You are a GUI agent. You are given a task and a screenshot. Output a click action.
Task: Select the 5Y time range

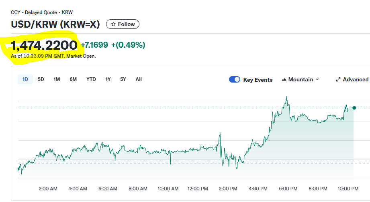[123, 79]
